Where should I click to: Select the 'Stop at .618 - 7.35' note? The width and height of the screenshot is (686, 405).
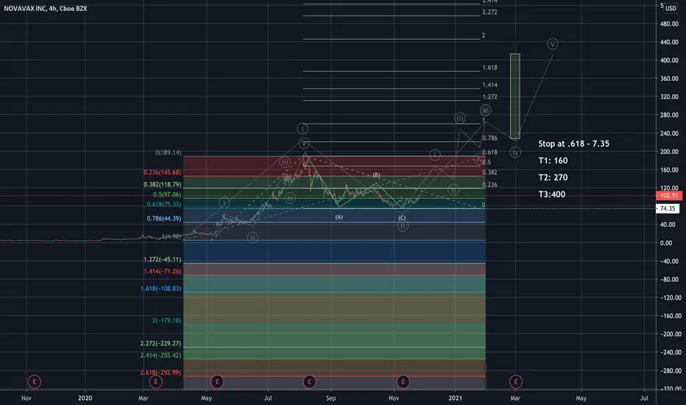[x=573, y=144]
